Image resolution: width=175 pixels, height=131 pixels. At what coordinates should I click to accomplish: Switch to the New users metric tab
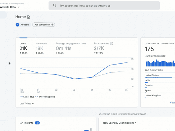click(42, 48)
